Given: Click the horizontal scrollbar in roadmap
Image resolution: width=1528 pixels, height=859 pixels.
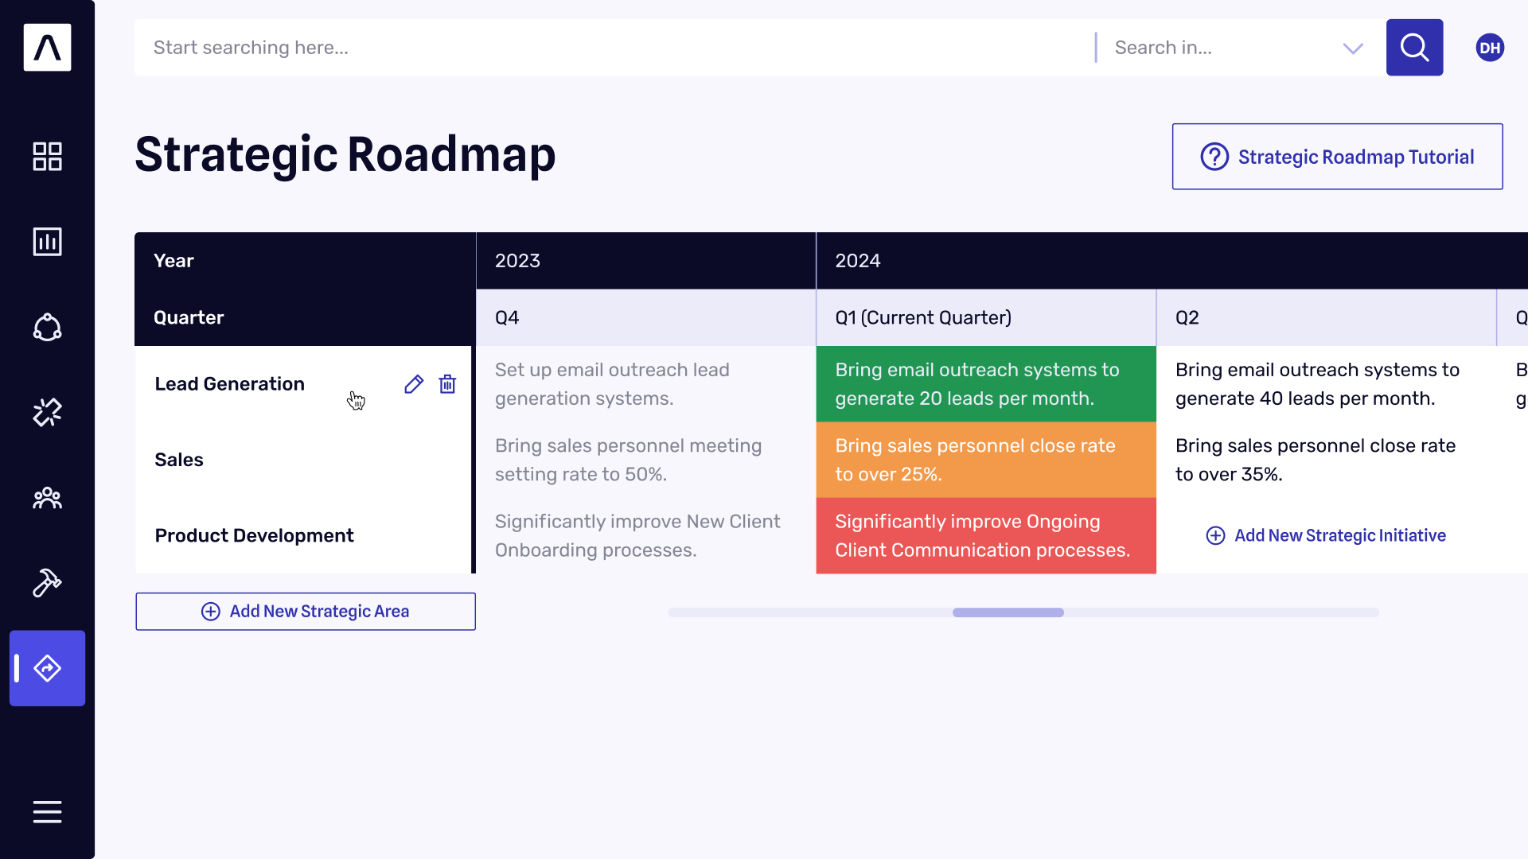Looking at the screenshot, I should click(x=1008, y=612).
